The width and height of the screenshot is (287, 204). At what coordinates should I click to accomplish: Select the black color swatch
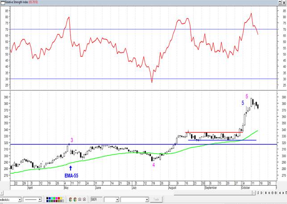[47, 198]
